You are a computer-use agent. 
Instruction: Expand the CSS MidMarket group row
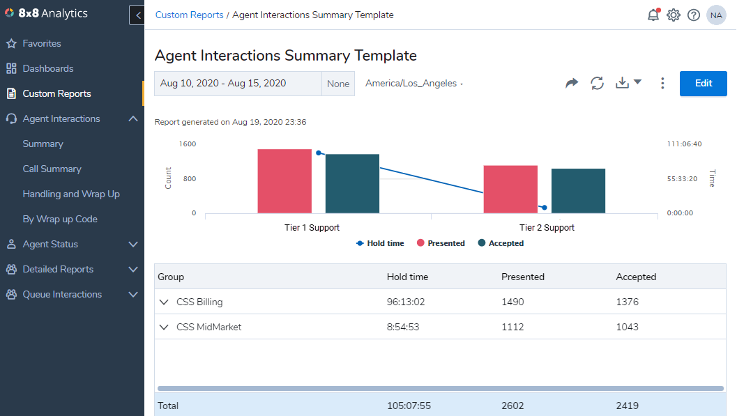point(164,327)
